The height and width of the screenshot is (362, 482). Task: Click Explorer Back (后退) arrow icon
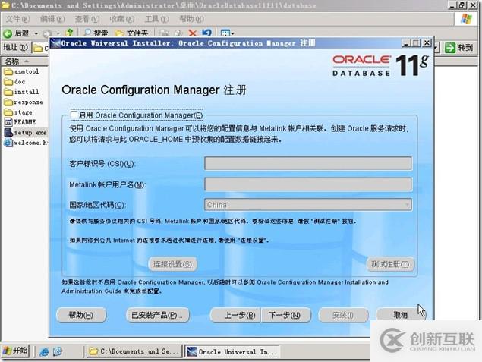click(x=8, y=33)
